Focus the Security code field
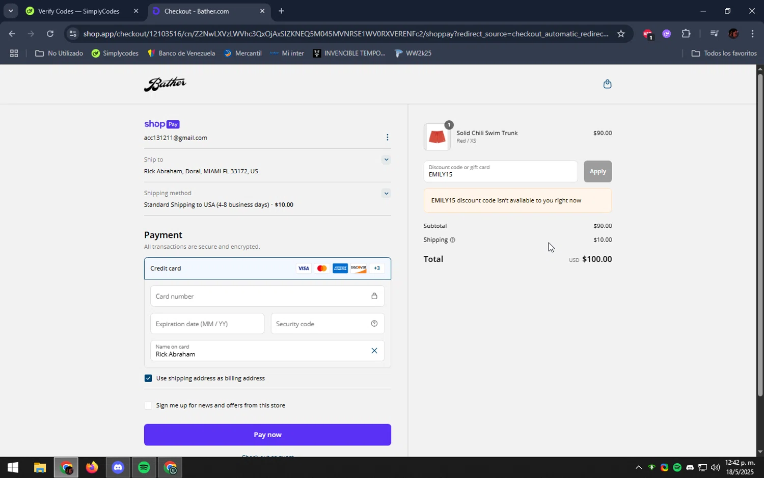This screenshot has width=764, height=478. [328, 324]
